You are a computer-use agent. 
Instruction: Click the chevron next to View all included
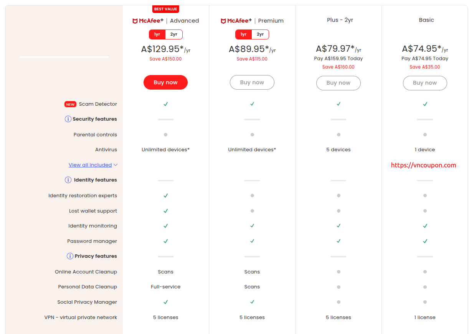(116, 165)
